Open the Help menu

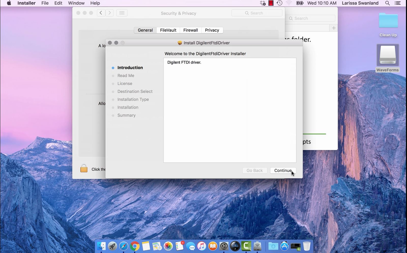[95, 3]
